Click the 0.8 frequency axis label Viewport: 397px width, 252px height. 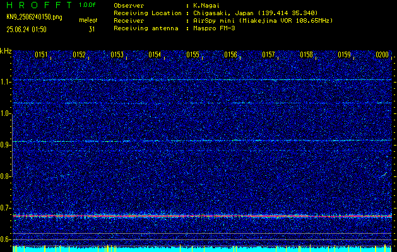point(5,176)
